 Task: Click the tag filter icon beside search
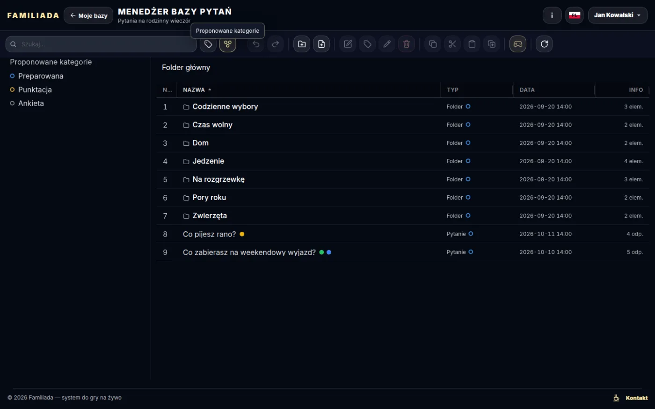208,44
